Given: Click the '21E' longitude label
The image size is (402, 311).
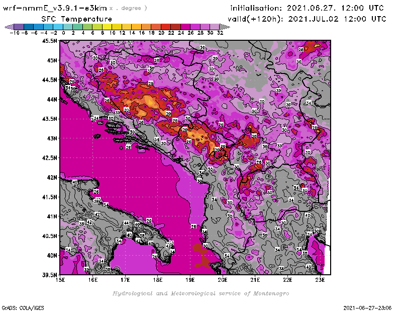Looking at the screenshot, I should tap(255, 280).
